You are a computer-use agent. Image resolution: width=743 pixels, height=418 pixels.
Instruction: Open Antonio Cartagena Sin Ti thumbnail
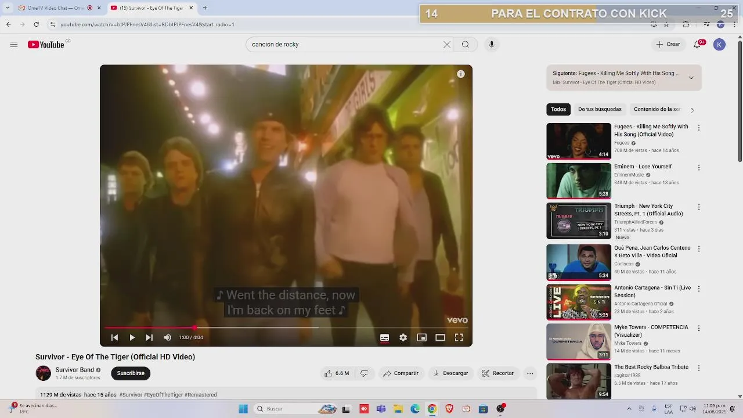click(579, 302)
